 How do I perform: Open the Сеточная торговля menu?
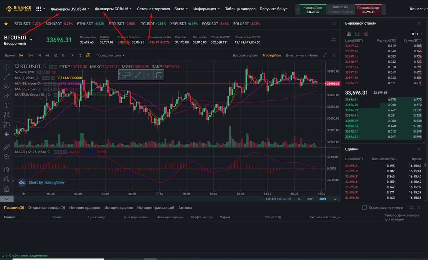pyautogui.click(x=153, y=9)
